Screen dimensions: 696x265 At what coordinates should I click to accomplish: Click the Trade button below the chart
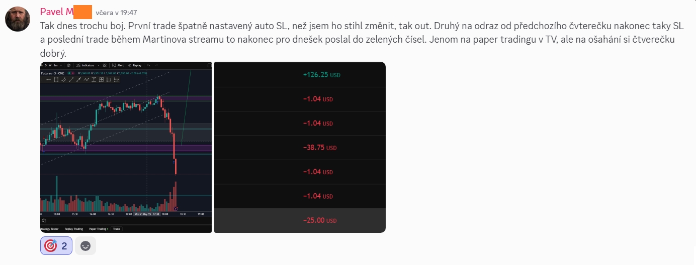tap(116, 229)
